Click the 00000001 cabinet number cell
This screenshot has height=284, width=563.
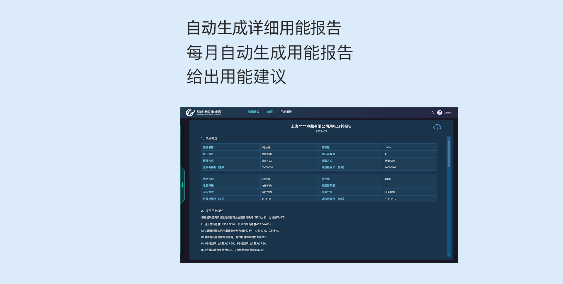390,168
